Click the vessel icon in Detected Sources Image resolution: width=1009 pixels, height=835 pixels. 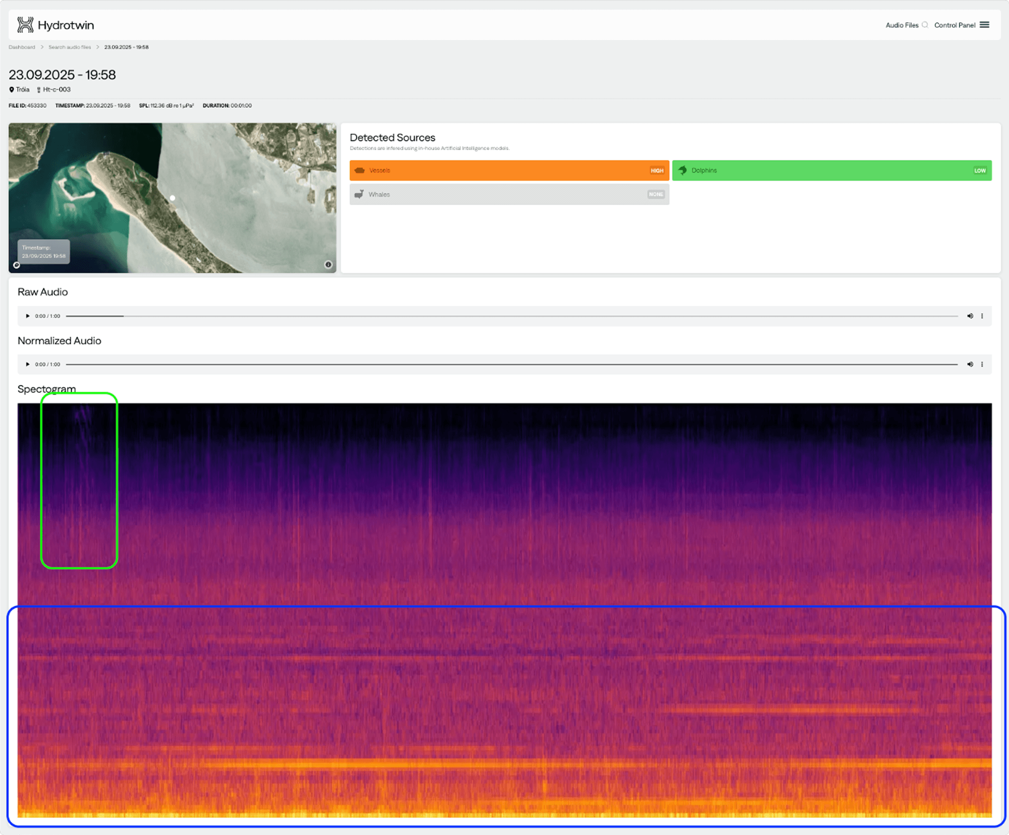point(360,170)
